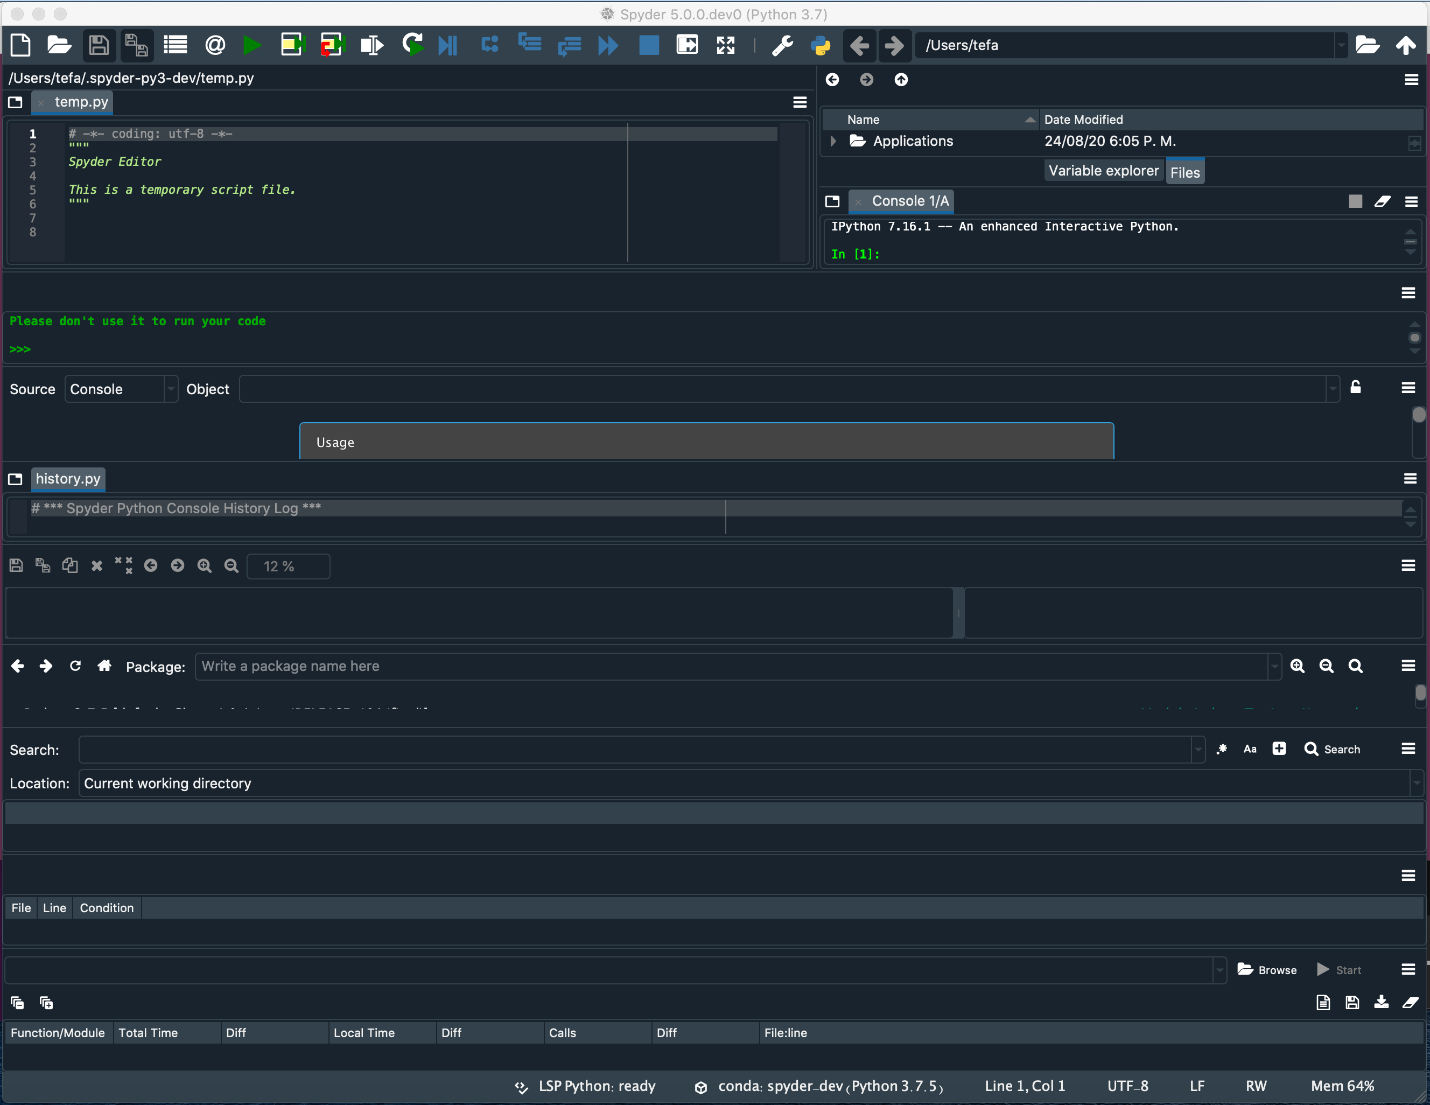The width and height of the screenshot is (1430, 1105).
Task: Toggle case-sensitive search with the Aa icon
Action: (x=1250, y=749)
